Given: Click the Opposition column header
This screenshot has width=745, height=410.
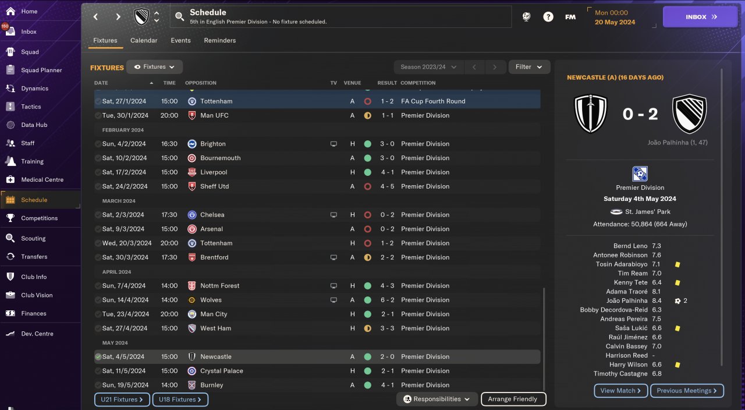Looking at the screenshot, I should click(x=201, y=83).
